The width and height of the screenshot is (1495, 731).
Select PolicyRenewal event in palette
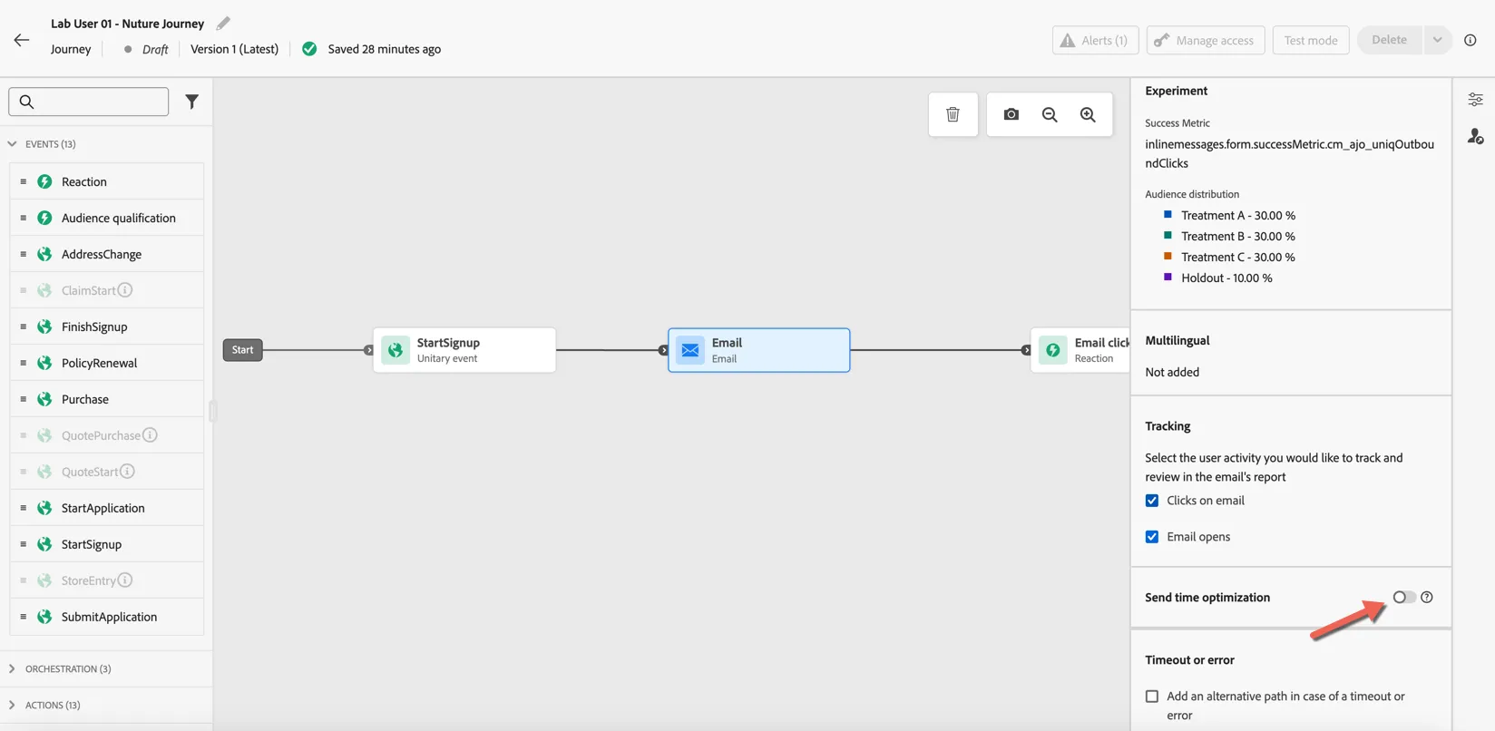pyautogui.click(x=107, y=363)
